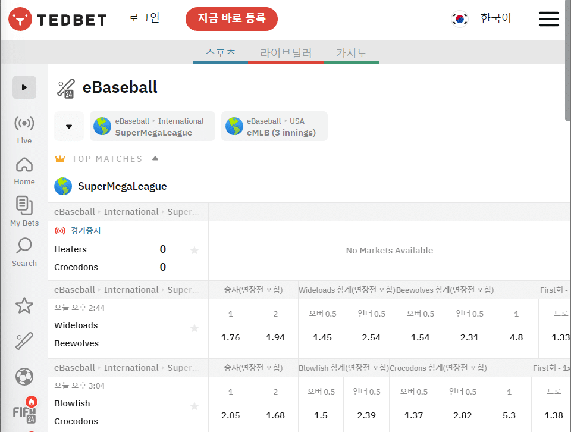Image resolution: width=571 pixels, height=432 pixels.
Task: Select Wideloads under 0.5 at 2.54
Action: pos(371,328)
